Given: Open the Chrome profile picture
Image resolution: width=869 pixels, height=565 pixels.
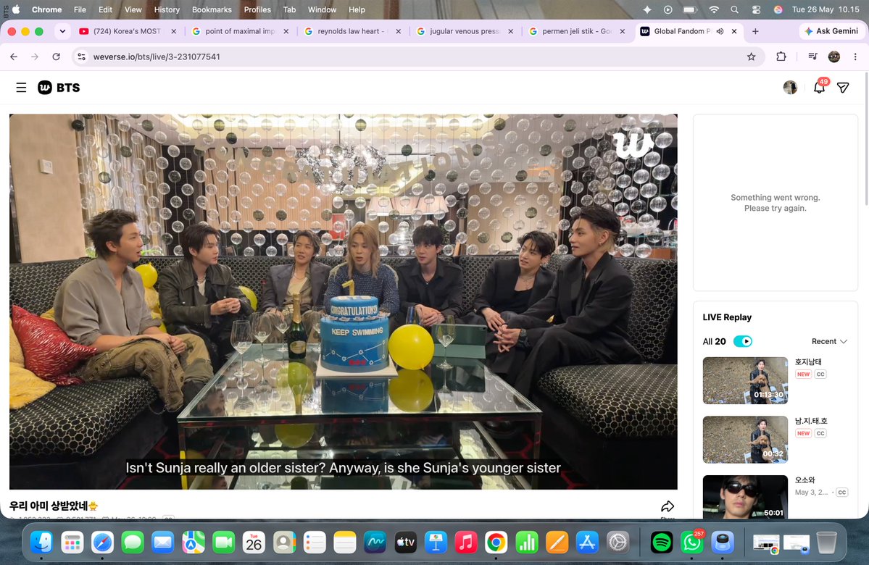Looking at the screenshot, I should 833,56.
